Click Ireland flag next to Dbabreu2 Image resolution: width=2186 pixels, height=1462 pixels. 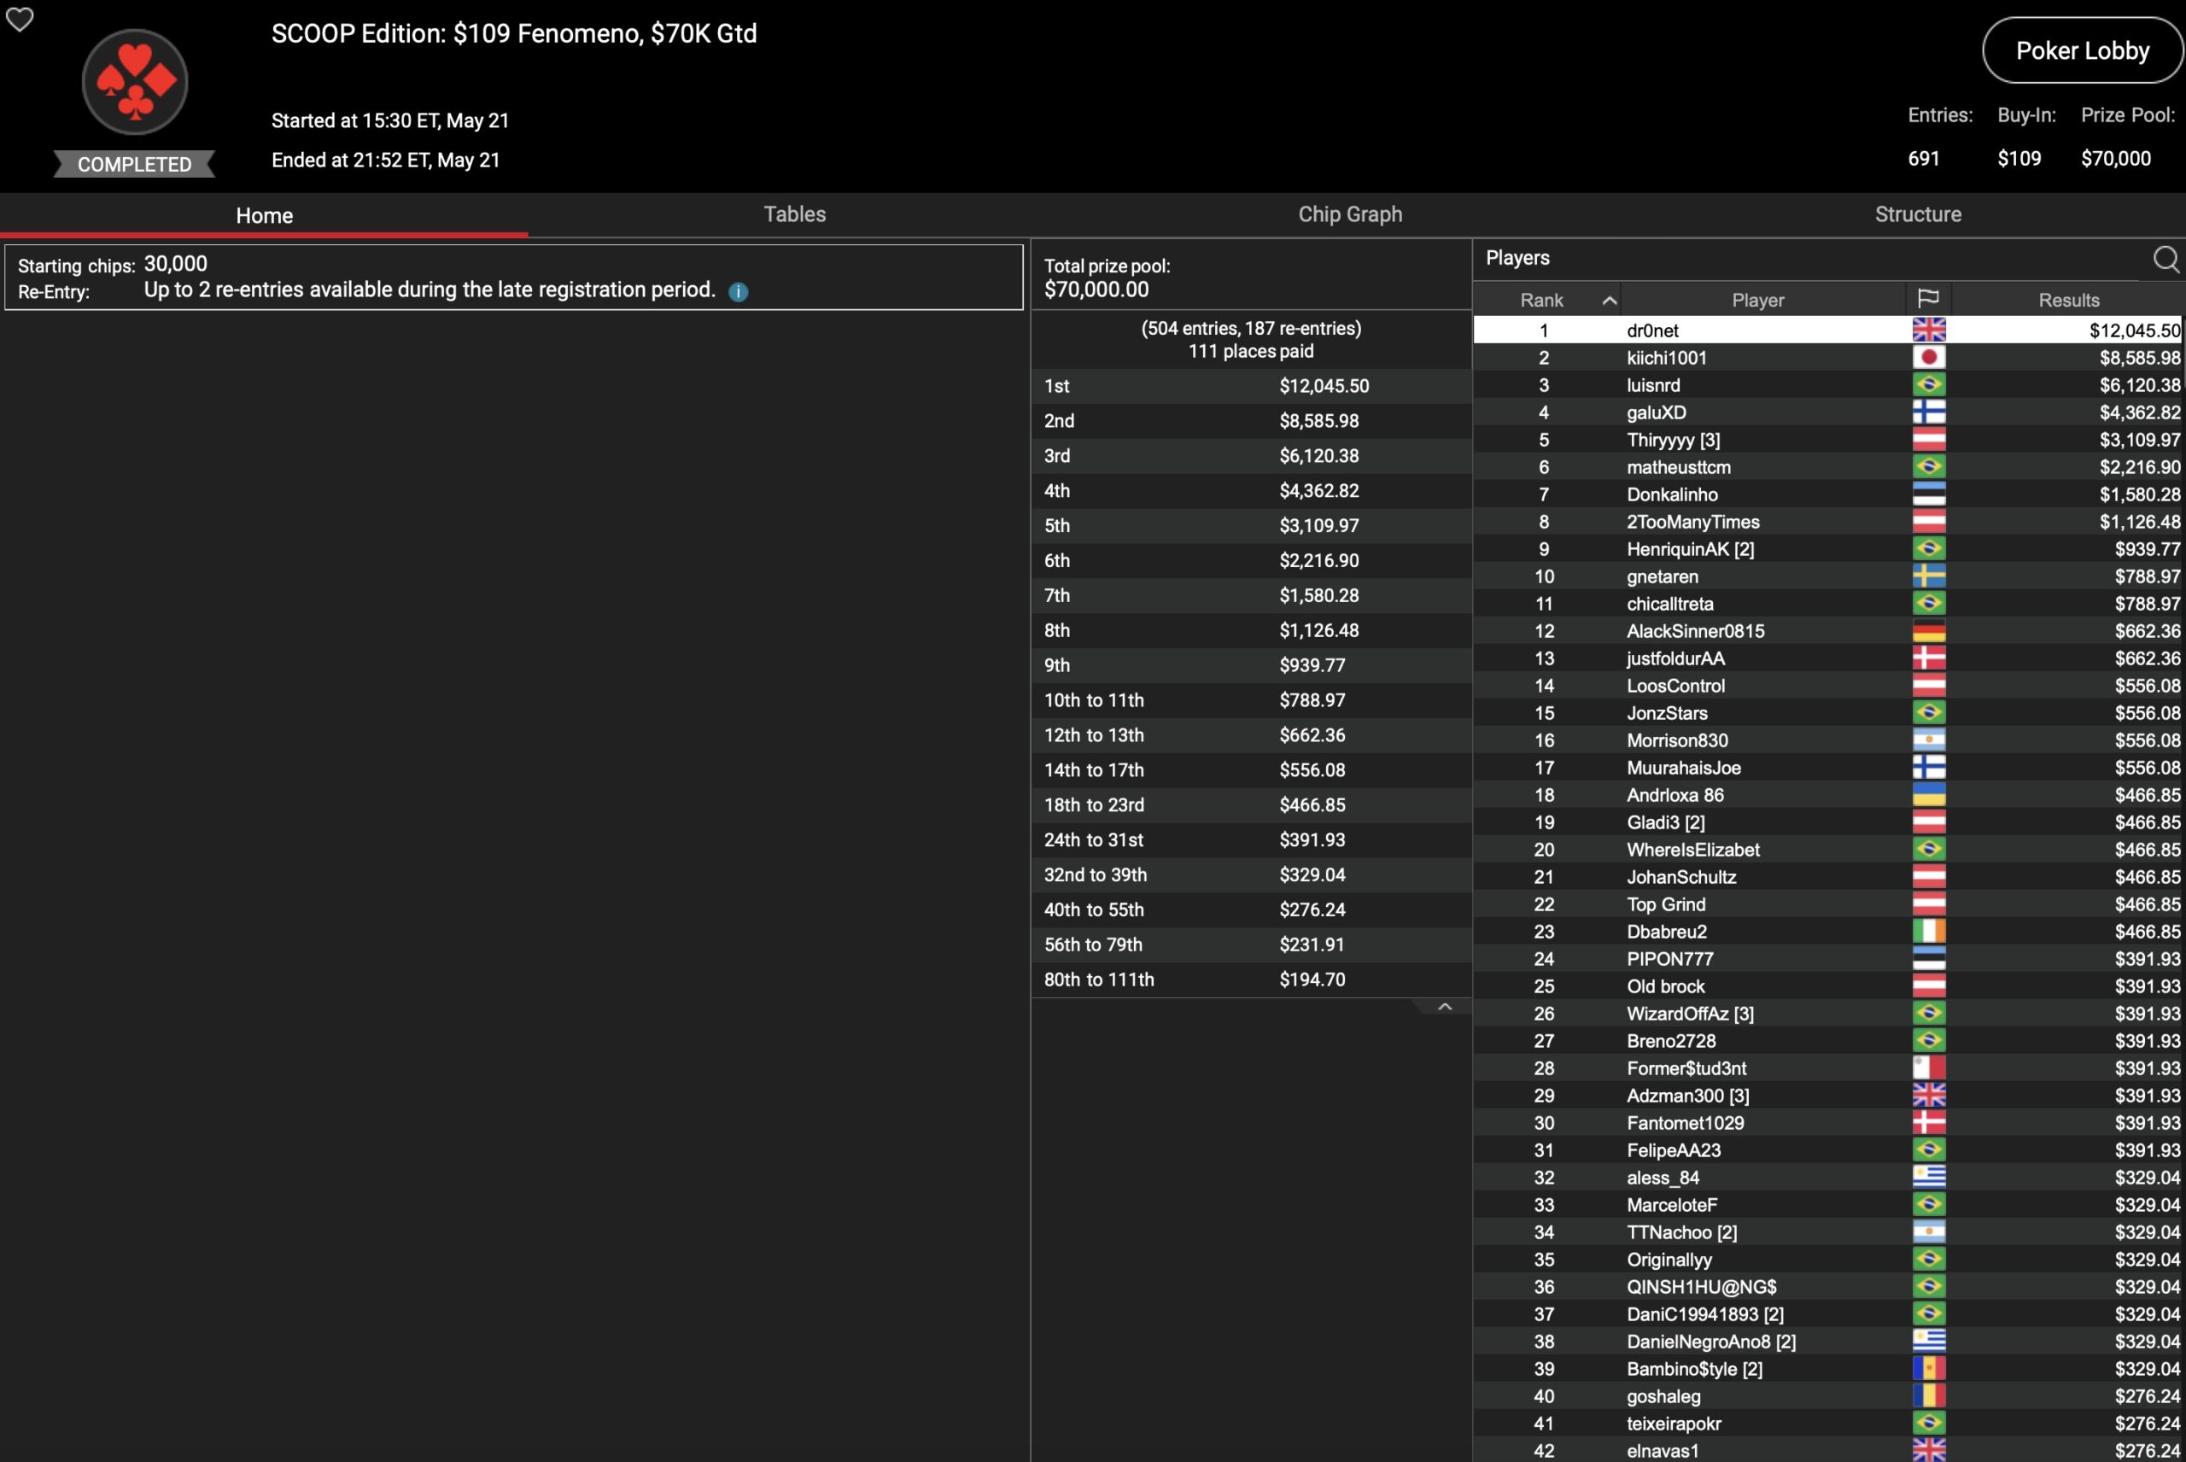(x=1928, y=932)
